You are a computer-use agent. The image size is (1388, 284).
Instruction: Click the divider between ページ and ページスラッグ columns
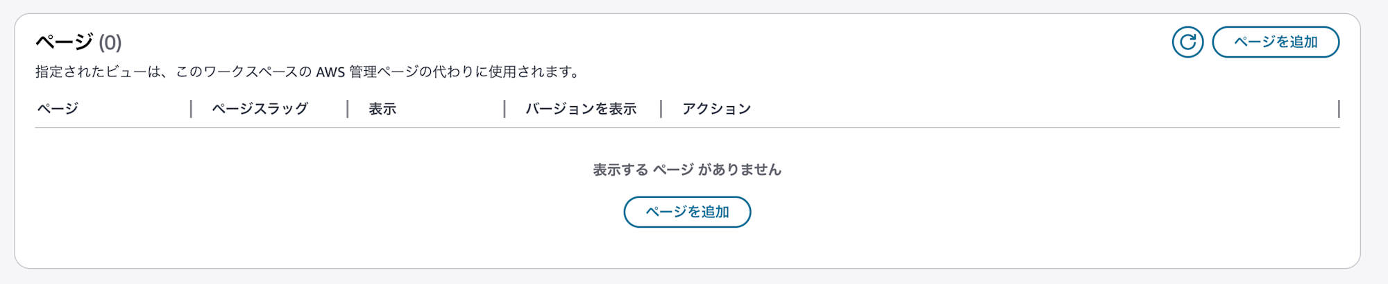pos(191,109)
